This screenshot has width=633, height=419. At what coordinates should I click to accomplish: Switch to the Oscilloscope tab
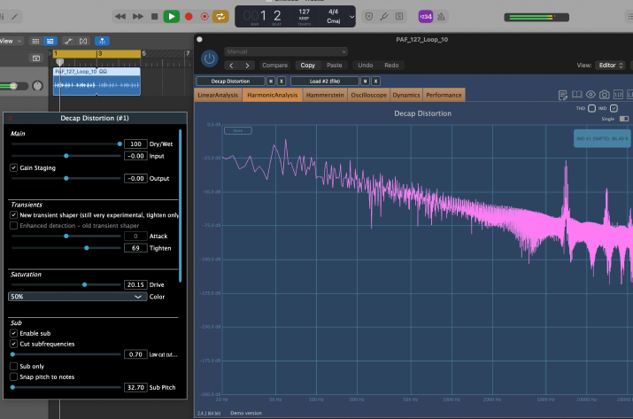[x=369, y=95]
